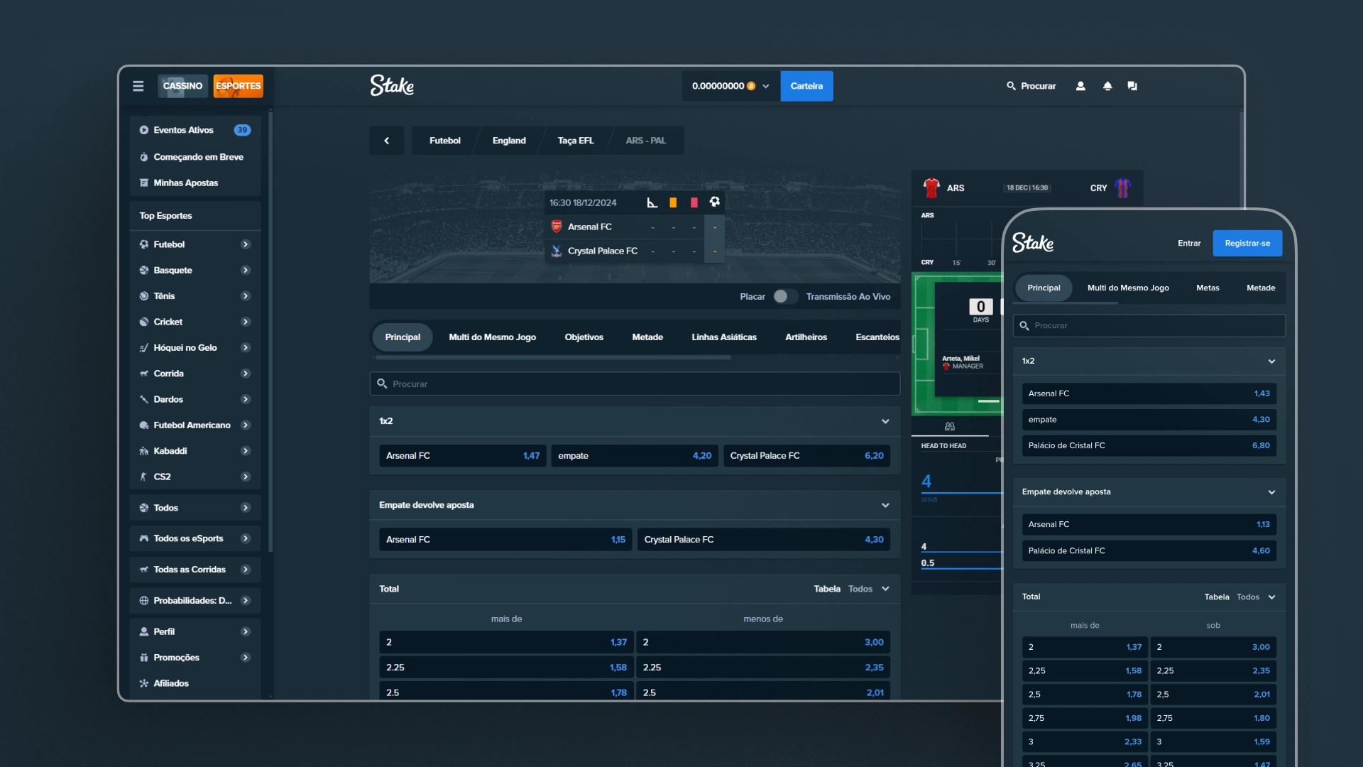Viewport: 1363px width, 767px height.
Task: Click the Cricket icon in sidebar
Action: click(144, 322)
